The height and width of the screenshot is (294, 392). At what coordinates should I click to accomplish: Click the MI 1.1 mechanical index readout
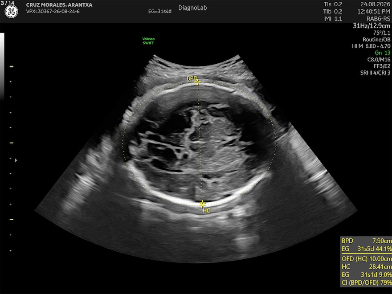333,19
